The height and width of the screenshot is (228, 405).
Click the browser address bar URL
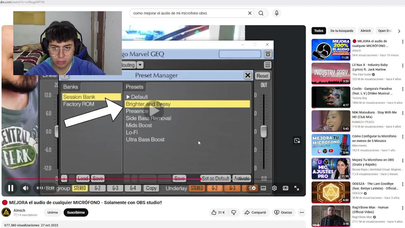point(22,2)
